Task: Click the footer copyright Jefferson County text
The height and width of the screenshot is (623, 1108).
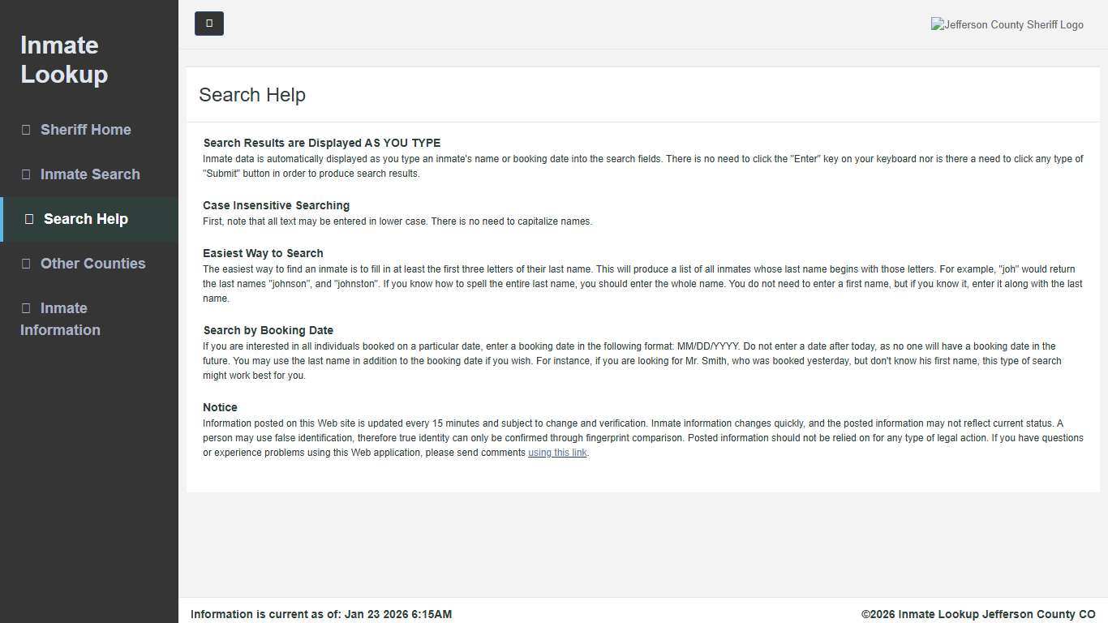Action: pyautogui.click(x=977, y=614)
